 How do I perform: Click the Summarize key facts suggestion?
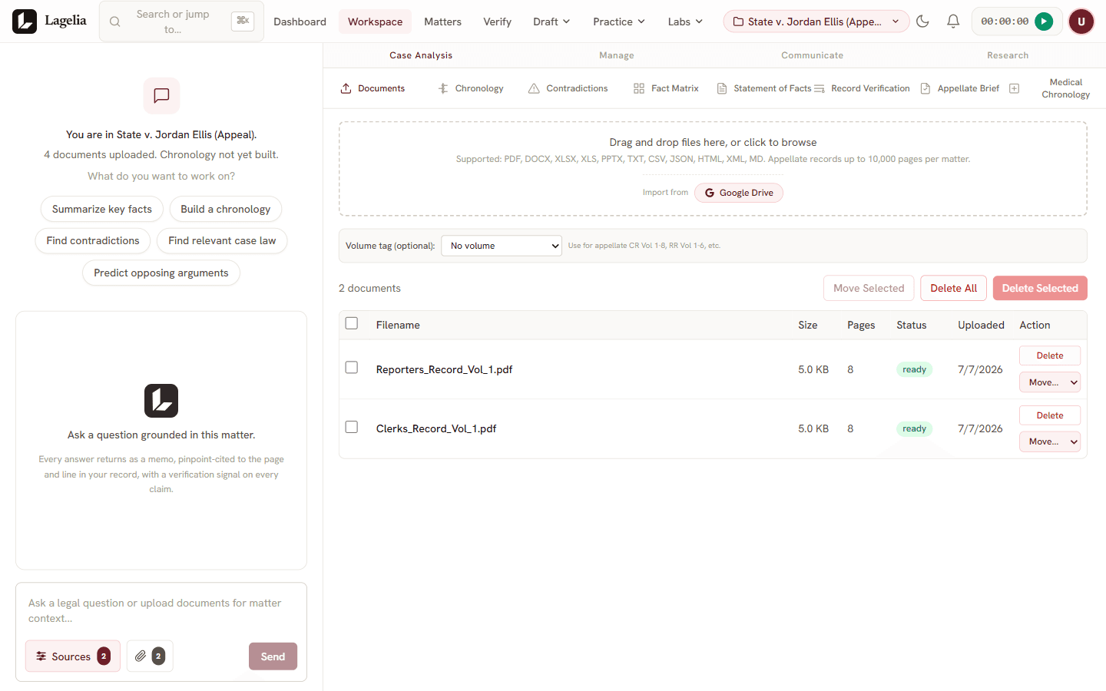coord(102,209)
